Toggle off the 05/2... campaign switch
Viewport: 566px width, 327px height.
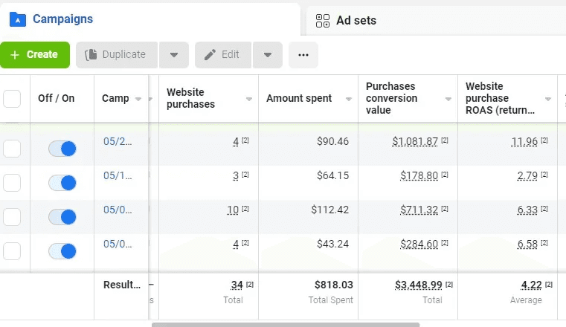[x=62, y=149]
